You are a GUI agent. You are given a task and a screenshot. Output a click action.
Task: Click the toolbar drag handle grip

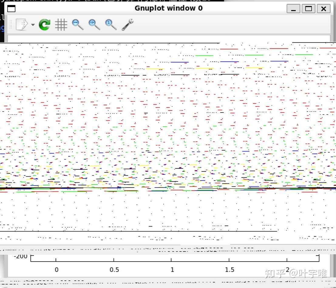tap(11, 25)
